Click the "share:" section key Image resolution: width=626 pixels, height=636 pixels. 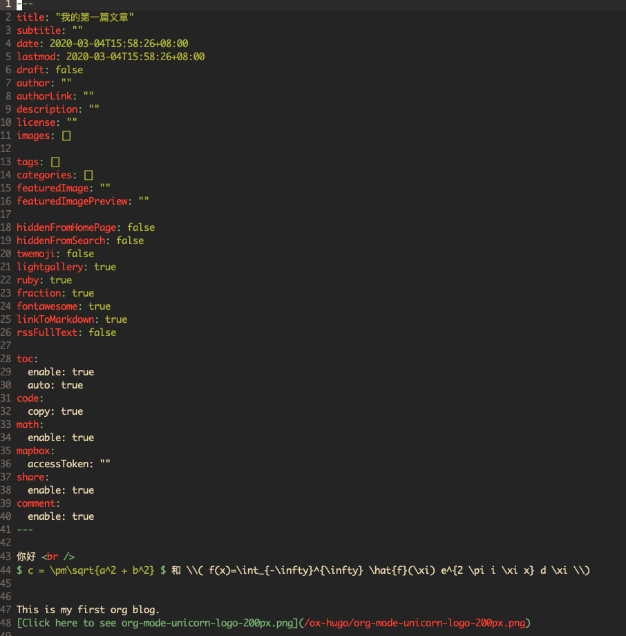tap(33, 478)
